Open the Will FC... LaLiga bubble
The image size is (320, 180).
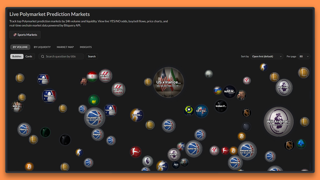(x=118, y=89)
